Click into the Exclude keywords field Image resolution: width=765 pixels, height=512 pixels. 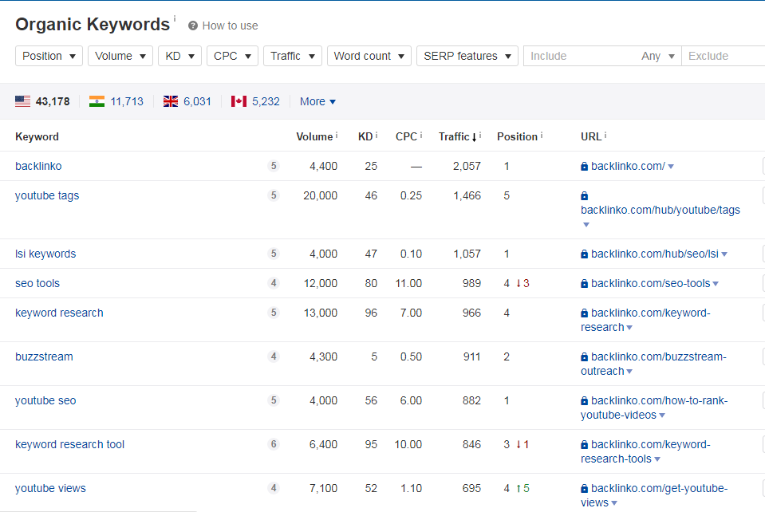pyautogui.click(x=723, y=56)
